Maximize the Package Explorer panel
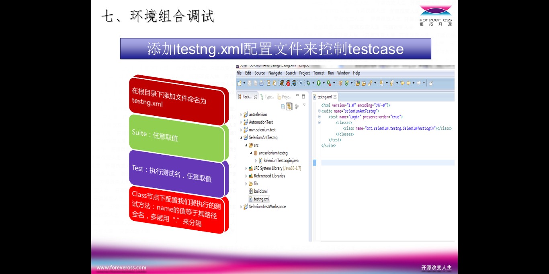 (303, 96)
